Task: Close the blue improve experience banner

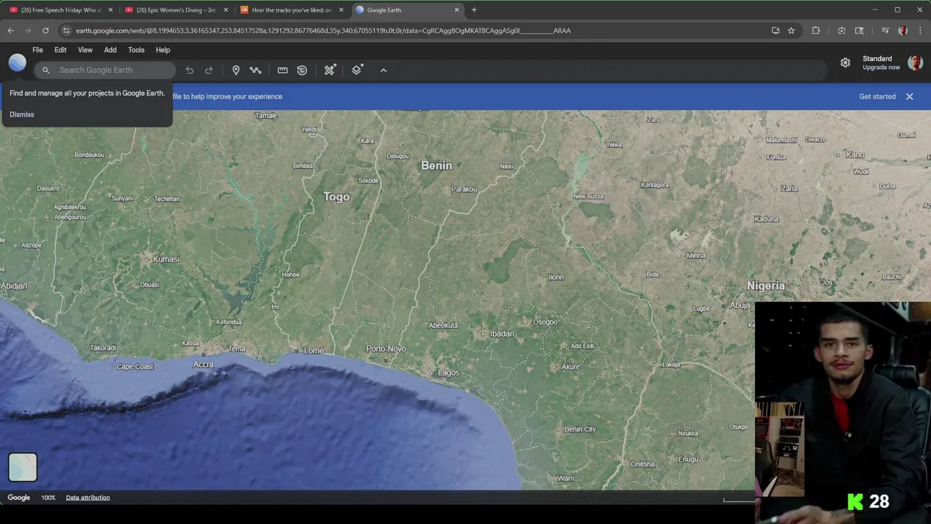Action: 909,96
